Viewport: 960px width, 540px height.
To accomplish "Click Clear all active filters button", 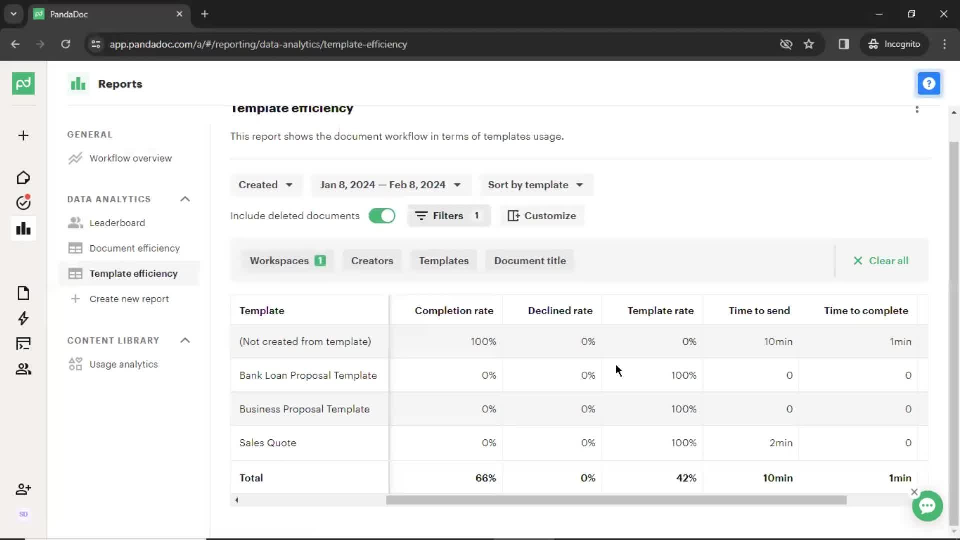I will [x=881, y=261].
